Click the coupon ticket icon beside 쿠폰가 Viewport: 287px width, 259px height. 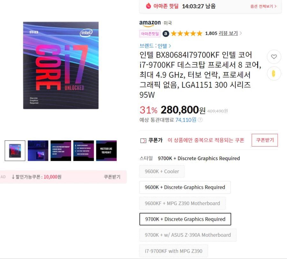point(143,140)
